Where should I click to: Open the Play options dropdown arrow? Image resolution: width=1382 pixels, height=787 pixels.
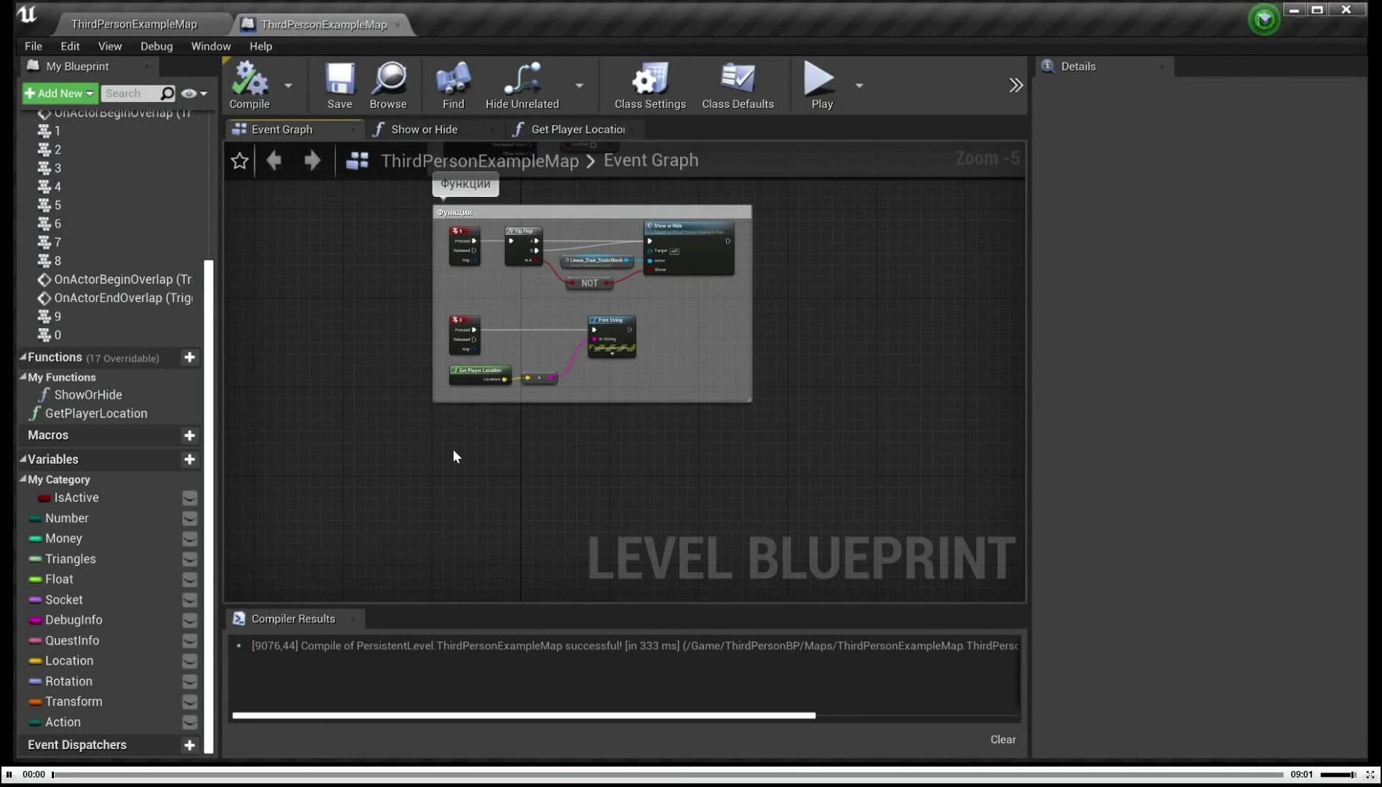[x=859, y=85]
